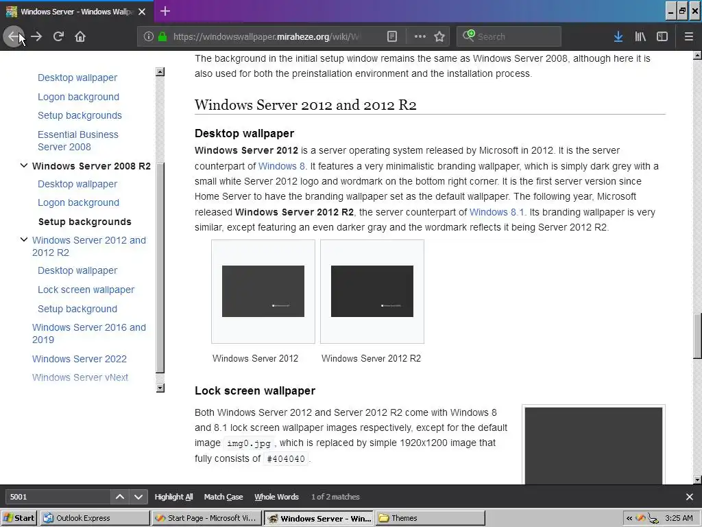Click page scrollbar down arrow

(697, 480)
